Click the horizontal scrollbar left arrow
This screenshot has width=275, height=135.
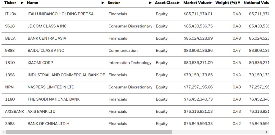pyautogui.click(x=4, y=132)
